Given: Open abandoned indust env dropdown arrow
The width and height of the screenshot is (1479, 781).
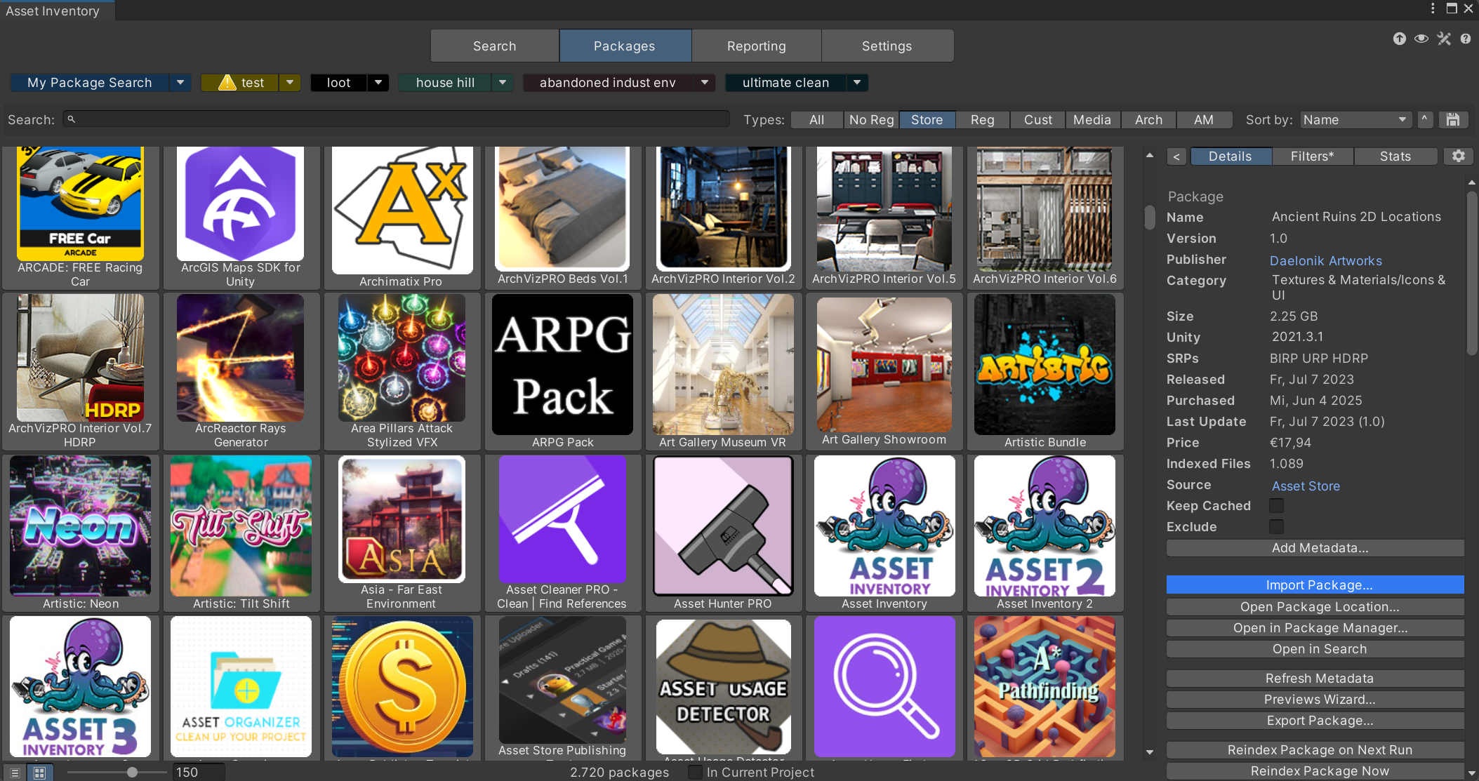Looking at the screenshot, I should click(705, 83).
